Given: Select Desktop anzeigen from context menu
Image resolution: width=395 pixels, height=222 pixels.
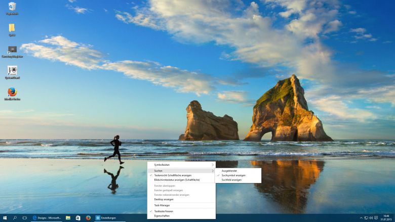Looking at the screenshot, I should [x=181, y=199].
